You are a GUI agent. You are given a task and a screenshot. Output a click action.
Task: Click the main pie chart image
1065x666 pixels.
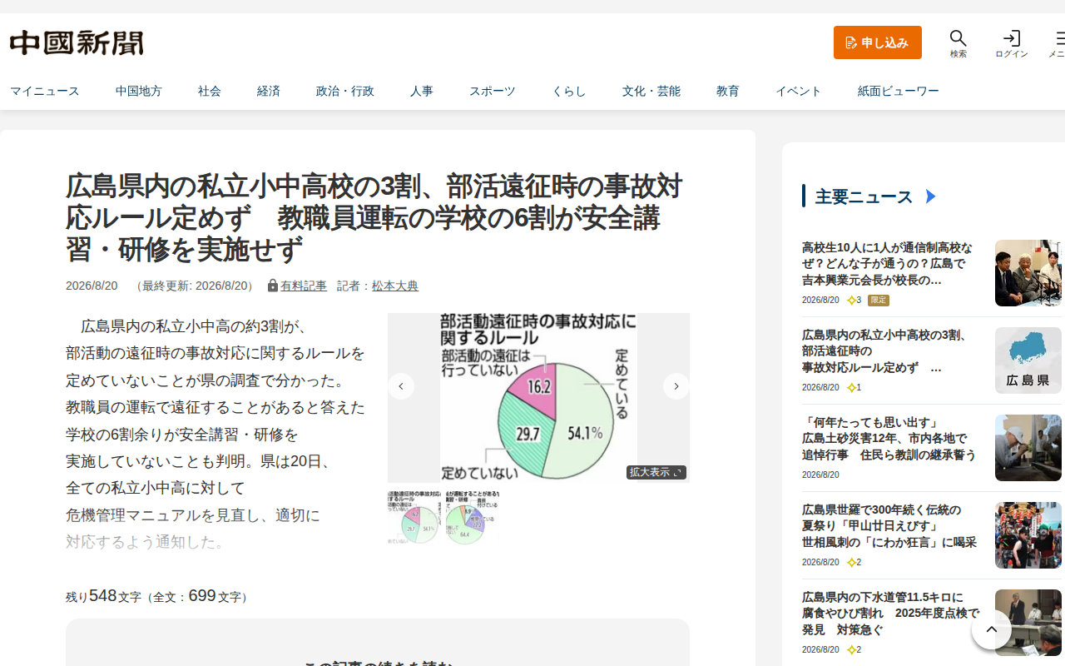(538, 397)
